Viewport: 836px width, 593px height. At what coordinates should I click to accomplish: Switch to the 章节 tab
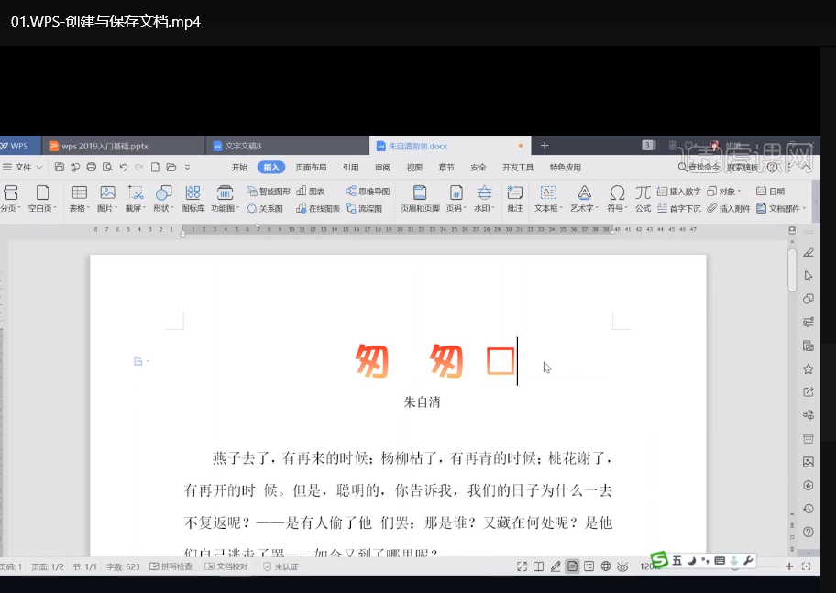446,167
